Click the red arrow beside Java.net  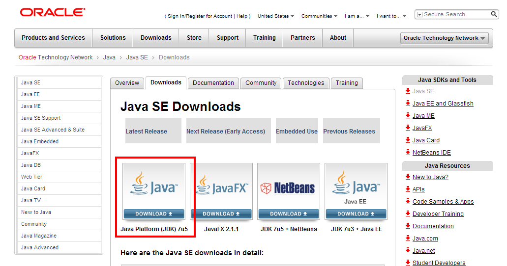[x=408, y=250]
